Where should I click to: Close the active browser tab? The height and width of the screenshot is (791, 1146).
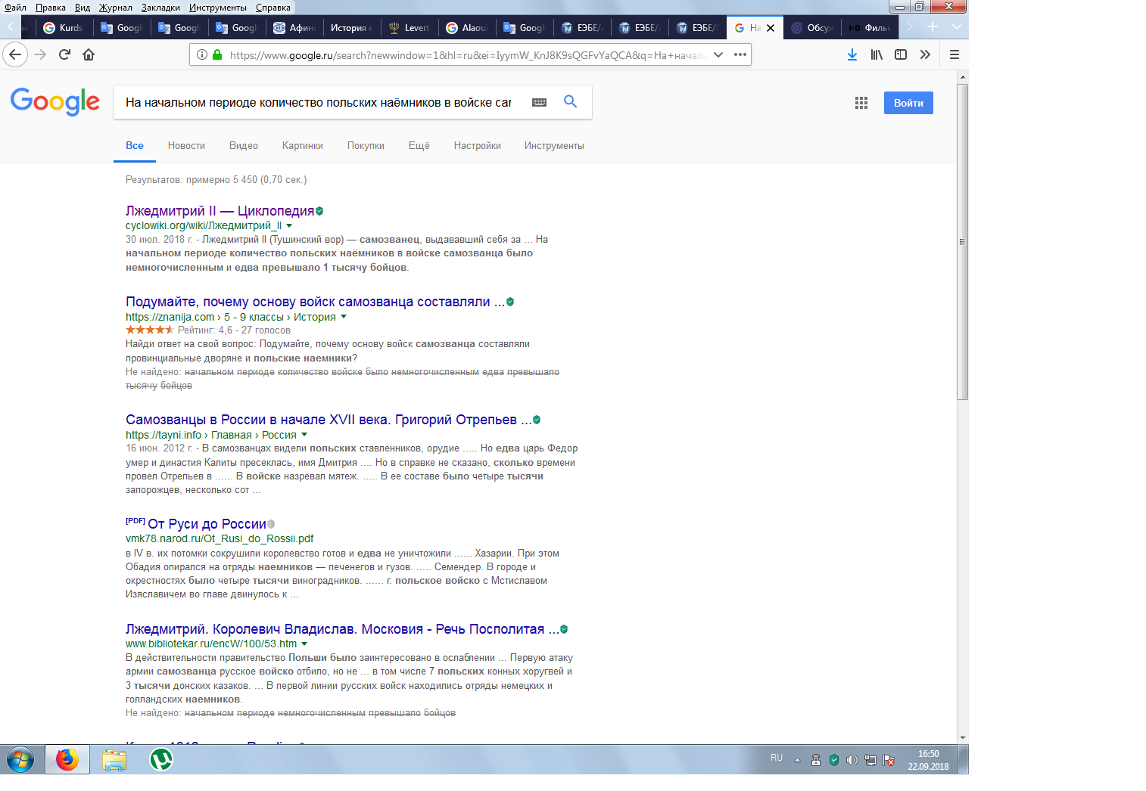click(x=771, y=28)
